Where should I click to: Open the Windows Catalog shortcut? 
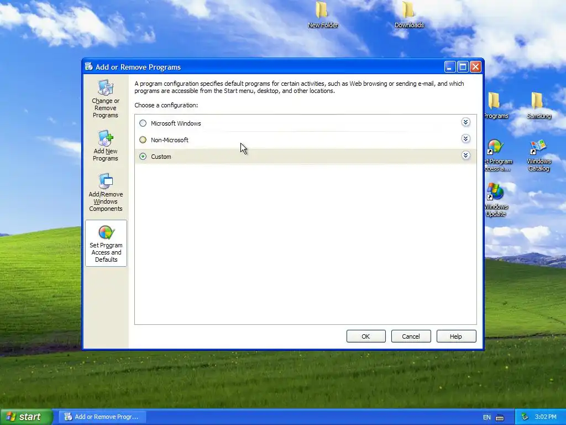click(x=538, y=156)
